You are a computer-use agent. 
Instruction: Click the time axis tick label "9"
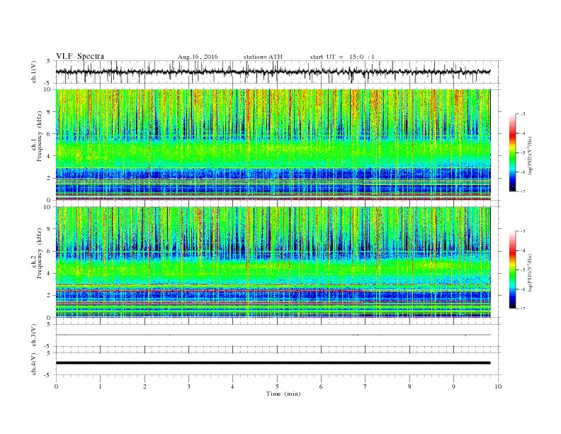(x=453, y=386)
